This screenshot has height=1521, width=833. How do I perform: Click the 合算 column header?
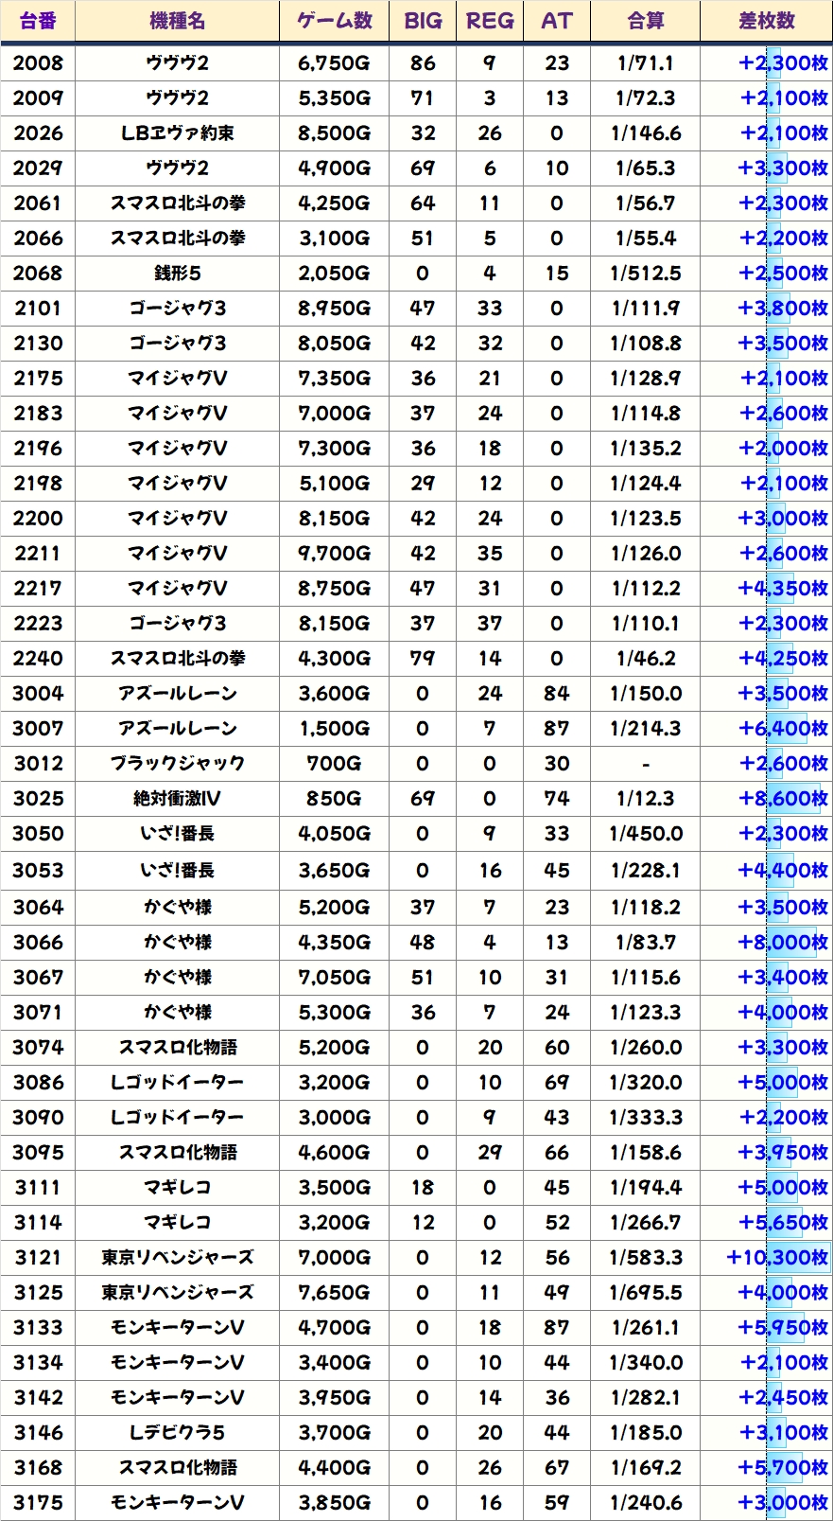pyautogui.click(x=646, y=21)
